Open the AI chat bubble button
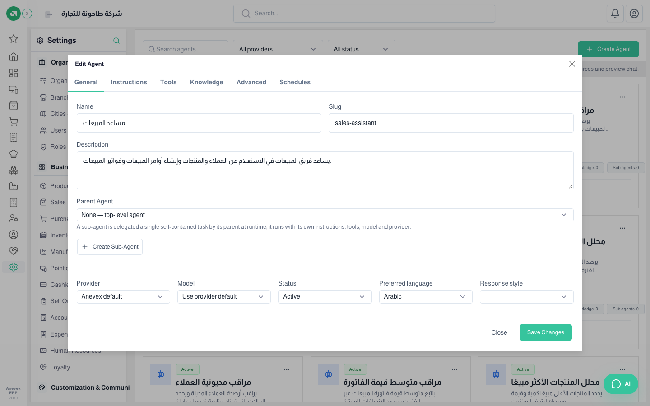Image resolution: width=650 pixels, height=406 pixels. click(621, 384)
